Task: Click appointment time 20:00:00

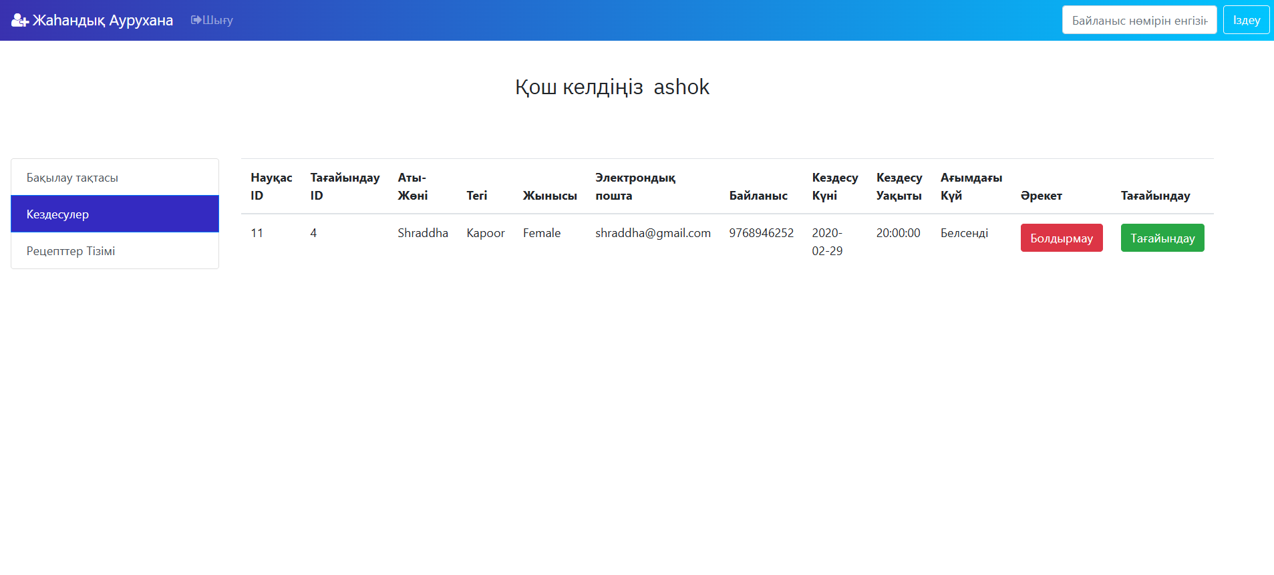Action: point(898,233)
